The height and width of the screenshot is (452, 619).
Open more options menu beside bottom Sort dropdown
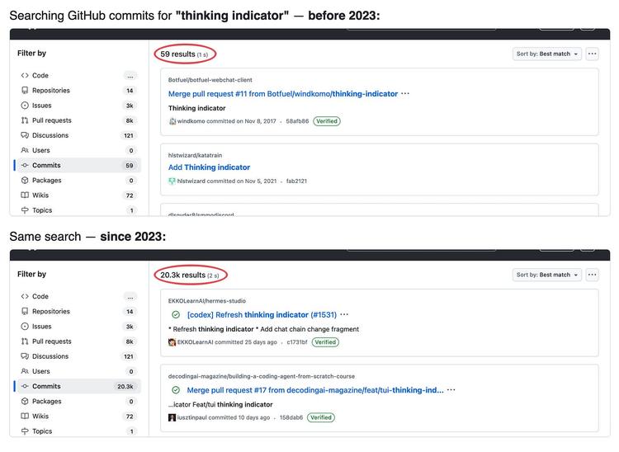pyautogui.click(x=592, y=275)
